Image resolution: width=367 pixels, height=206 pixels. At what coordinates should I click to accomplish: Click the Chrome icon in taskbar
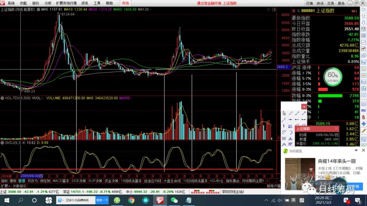click(131, 200)
